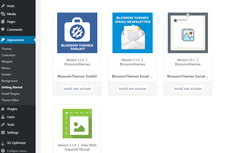The image size is (230, 153).
Task: Click the Blossomthemes link under Toolkit
Action: coord(77,64)
